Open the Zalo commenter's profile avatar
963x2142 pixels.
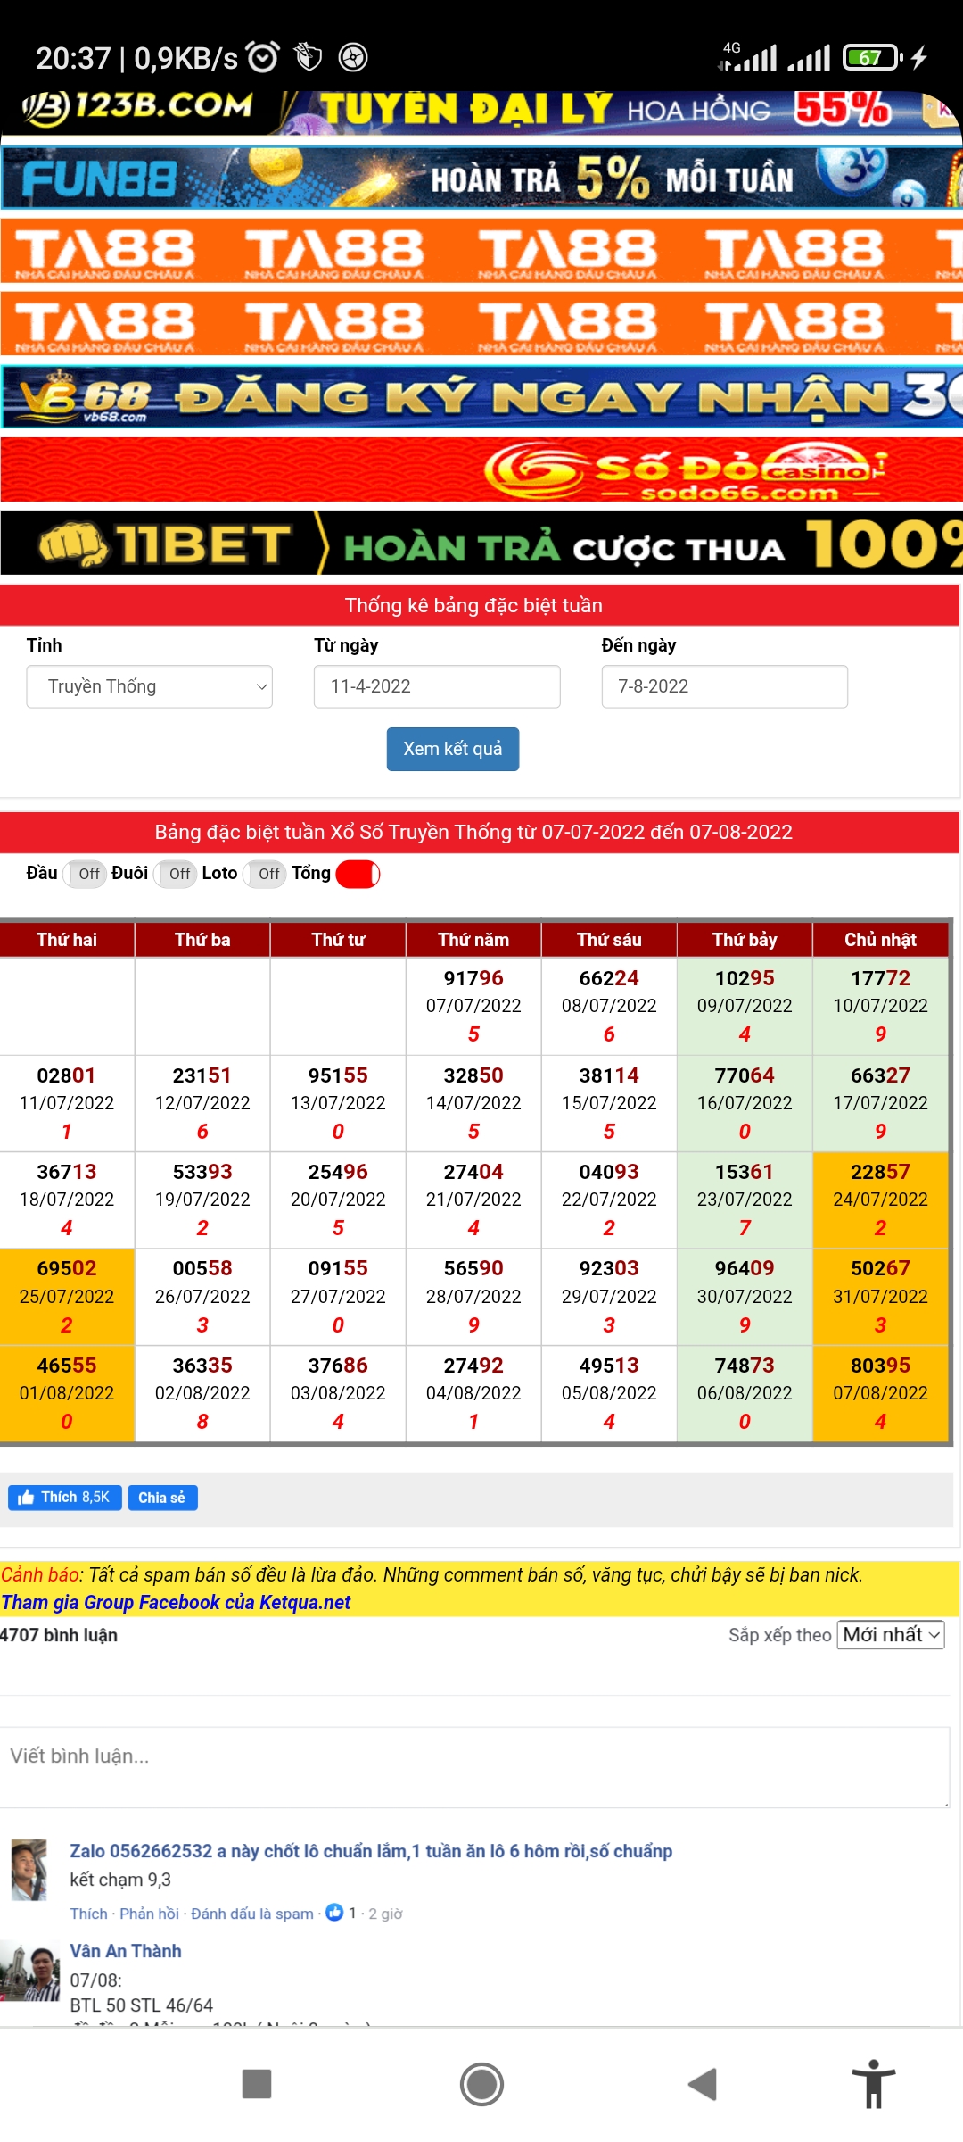pyautogui.click(x=29, y=1869)
